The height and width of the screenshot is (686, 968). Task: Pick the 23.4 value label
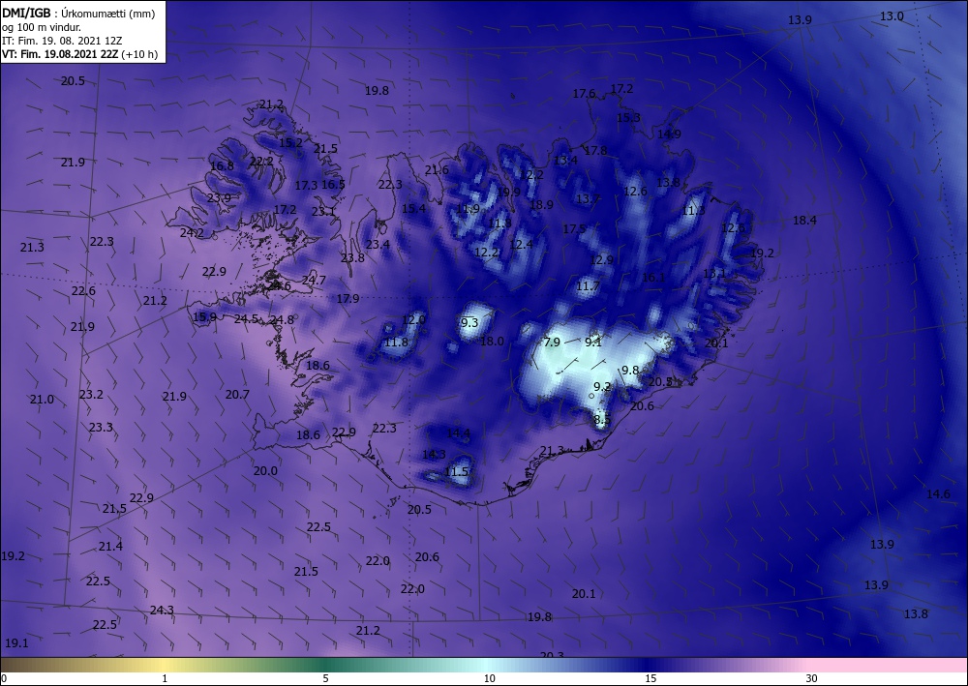tap(378, 244)
